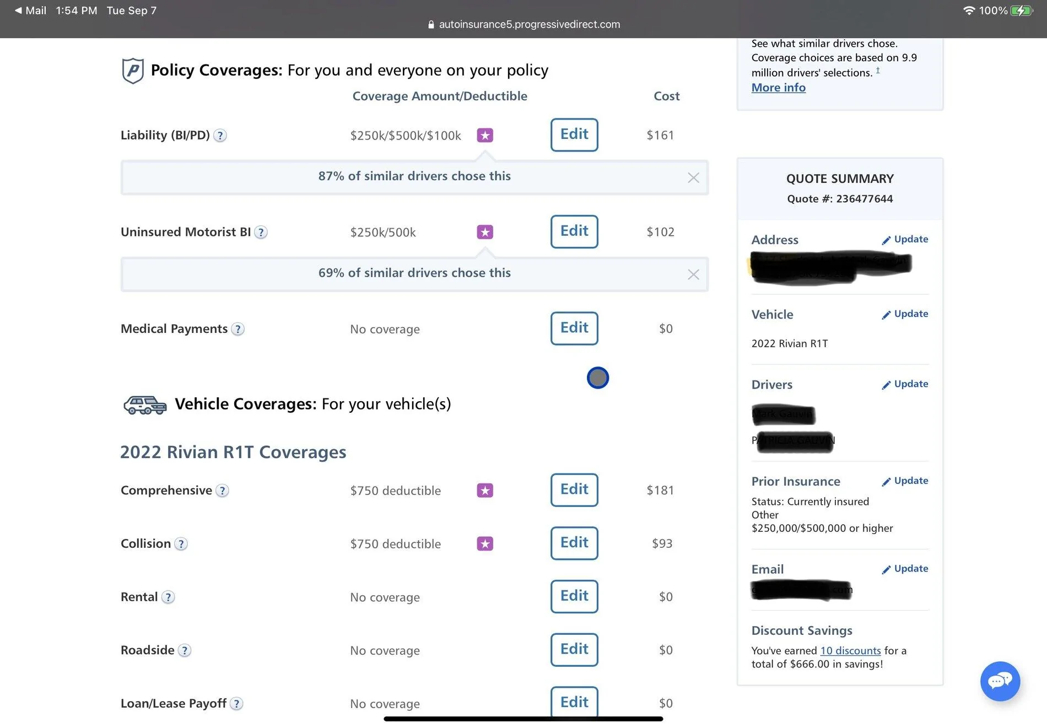
Task: Open help icon next to Uninsured Motorist BI
Action: (261, 233)
